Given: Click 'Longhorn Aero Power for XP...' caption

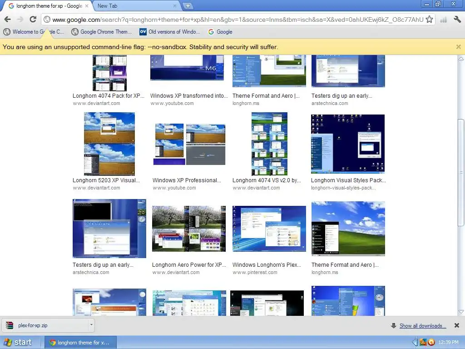Looking at the screenshot, I should (189, 265).
